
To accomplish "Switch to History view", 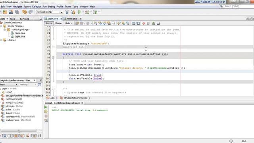I will pos(68,23).
